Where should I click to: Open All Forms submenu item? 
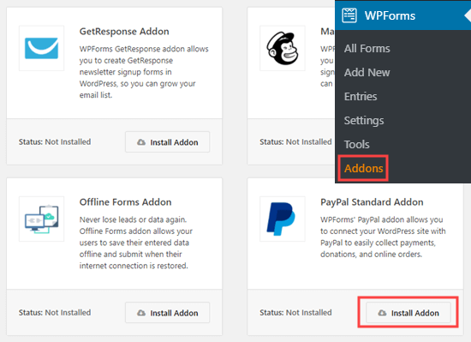click(x=367, y=48)
